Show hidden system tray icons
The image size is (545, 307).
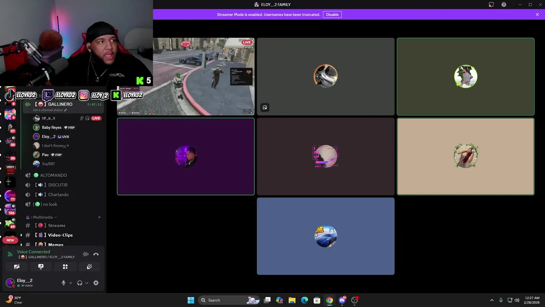coord(492,300)
